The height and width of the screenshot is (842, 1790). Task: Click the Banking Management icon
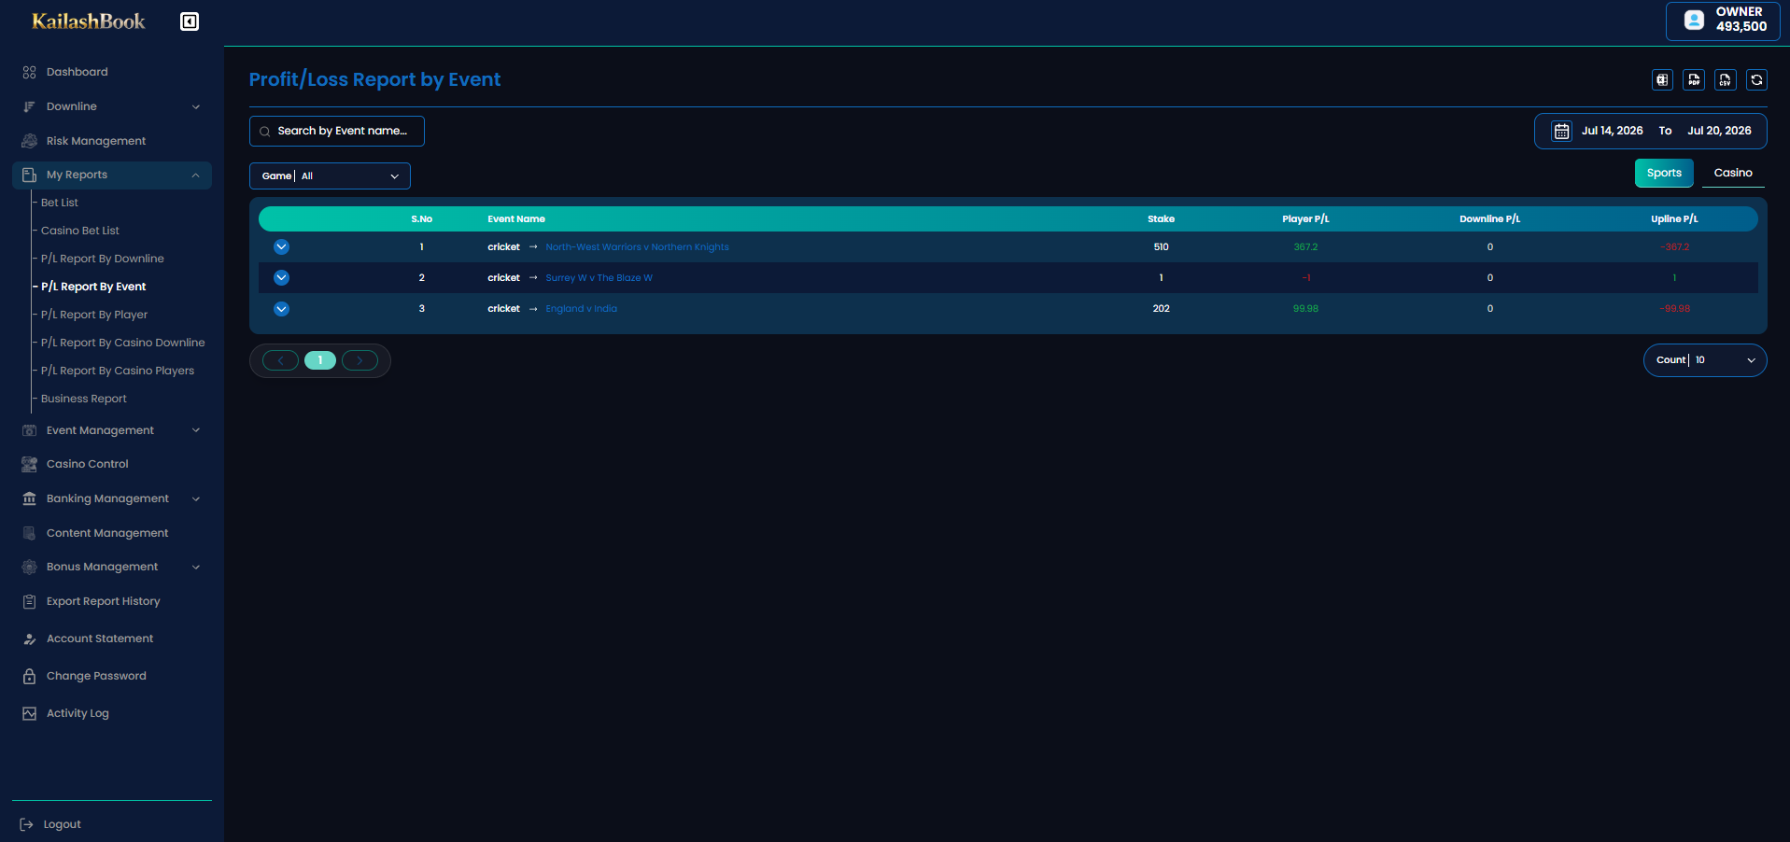point(29,498)
